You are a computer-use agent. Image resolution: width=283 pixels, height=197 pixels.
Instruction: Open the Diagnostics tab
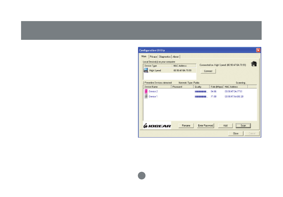[x=165, y=57]
